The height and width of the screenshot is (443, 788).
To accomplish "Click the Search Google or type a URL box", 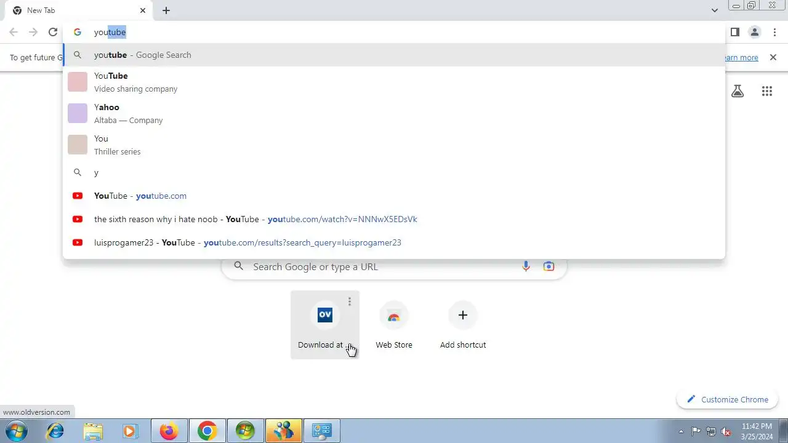I will click(394, 266).
